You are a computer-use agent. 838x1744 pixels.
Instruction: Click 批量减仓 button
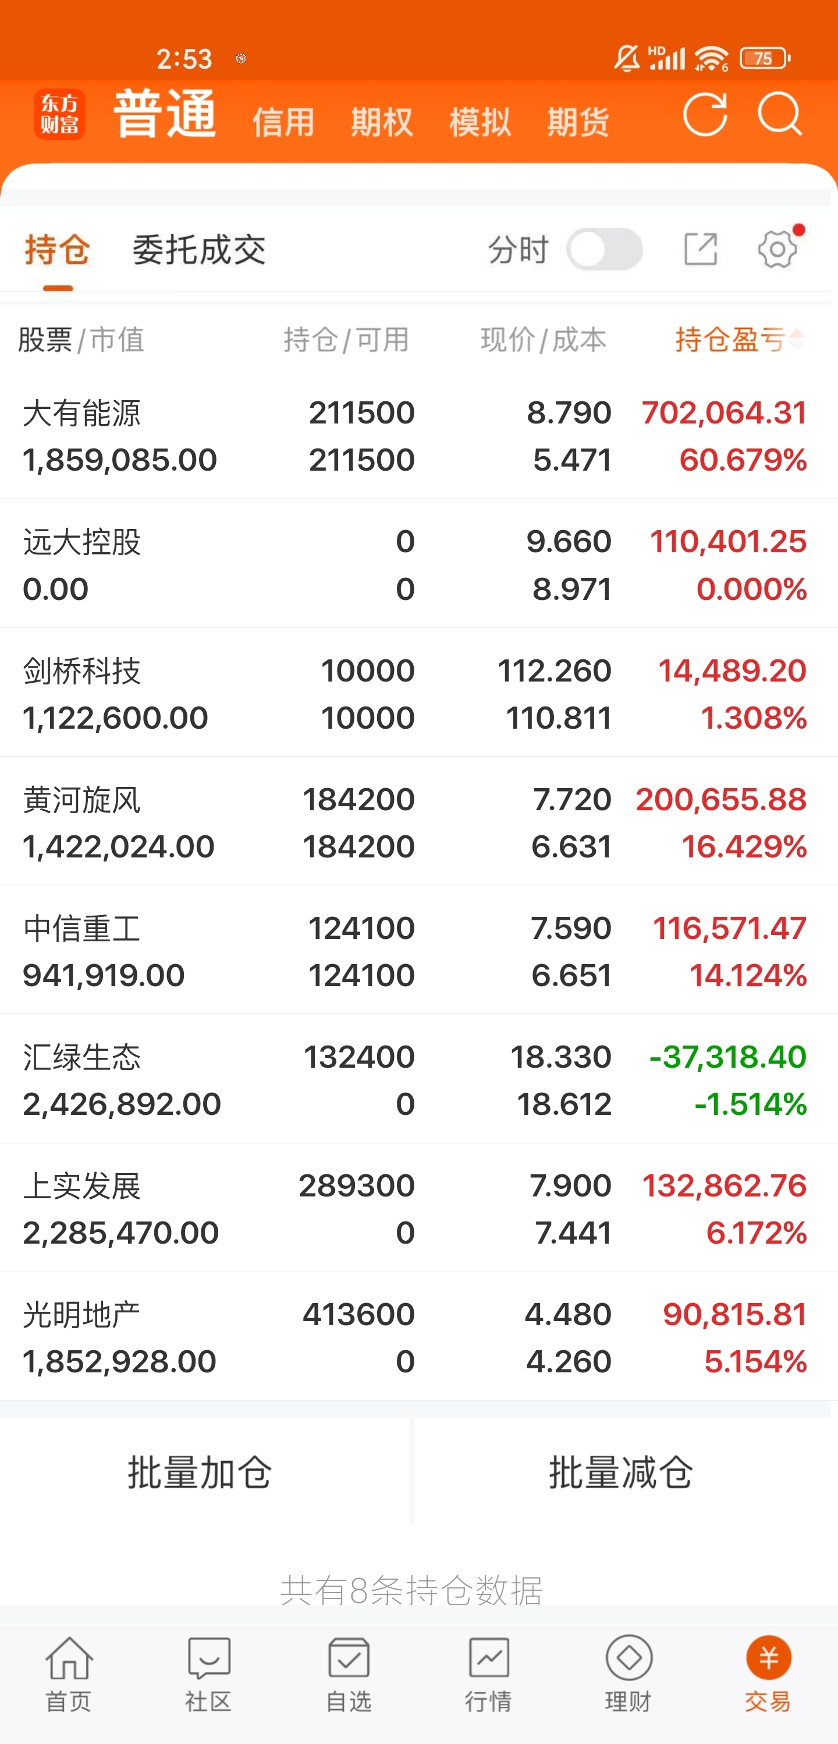click(621, 1473)
